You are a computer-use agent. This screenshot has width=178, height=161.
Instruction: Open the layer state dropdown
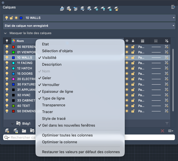click(x=173, y=26)
